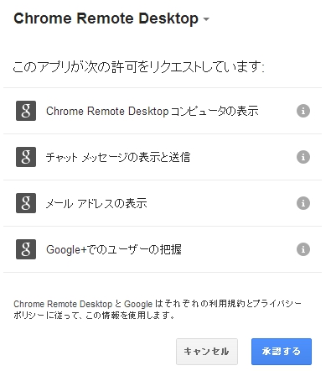Click the キャンセル button
The image size is (331, 371).
[x=207, y=352]
